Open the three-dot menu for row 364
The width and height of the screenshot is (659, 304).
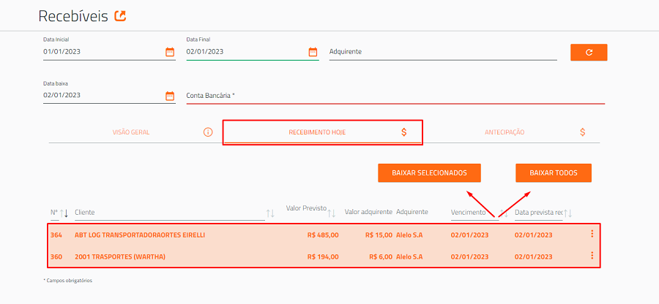592,234
